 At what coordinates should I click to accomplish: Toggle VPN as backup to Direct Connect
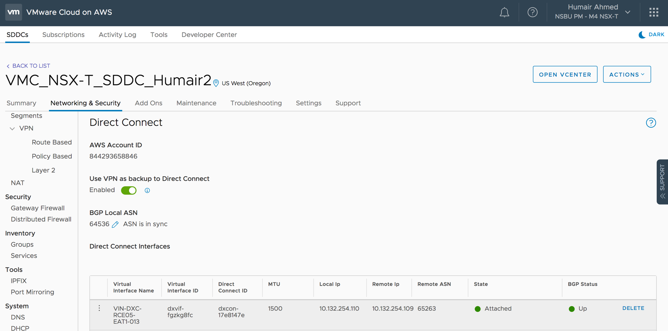tap(129, 191)
